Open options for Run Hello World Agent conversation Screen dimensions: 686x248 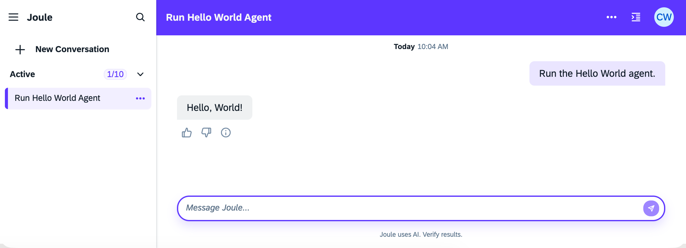(140, 98)
